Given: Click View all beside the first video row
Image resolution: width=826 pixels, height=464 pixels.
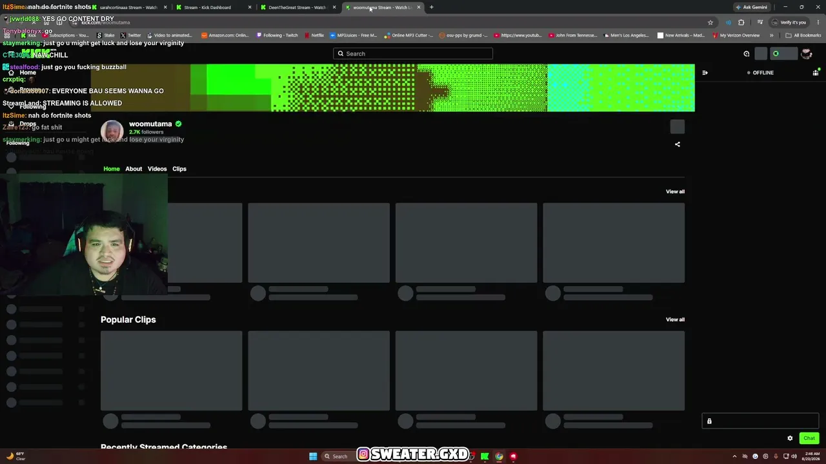Looking at the screenshot, I should tap(675, 191).
